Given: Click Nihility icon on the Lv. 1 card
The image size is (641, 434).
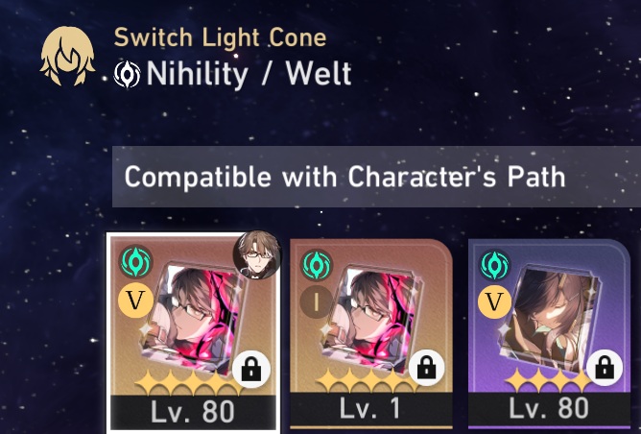Looking at the screenshot, I should point(316,265).
